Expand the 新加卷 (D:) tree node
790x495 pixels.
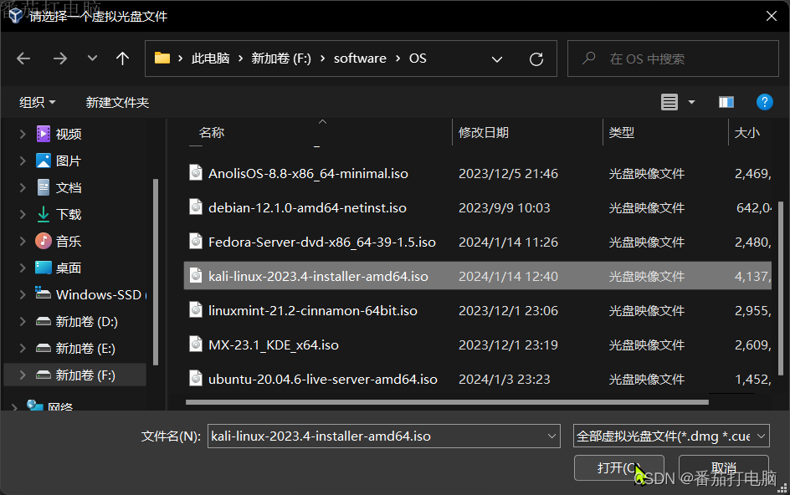pos(22,321)
